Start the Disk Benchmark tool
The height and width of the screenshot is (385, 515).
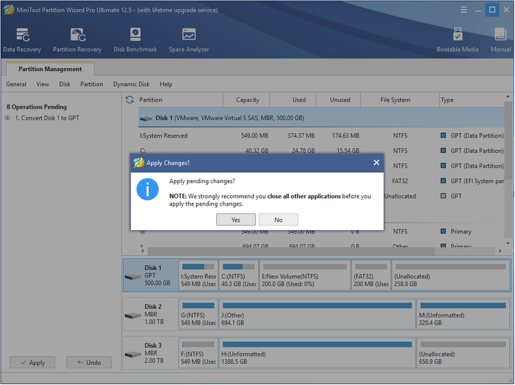point(135,40)
